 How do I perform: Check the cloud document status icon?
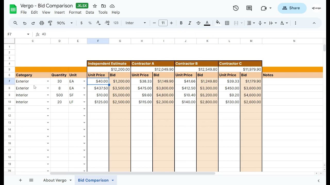click(x=112, y=6)
